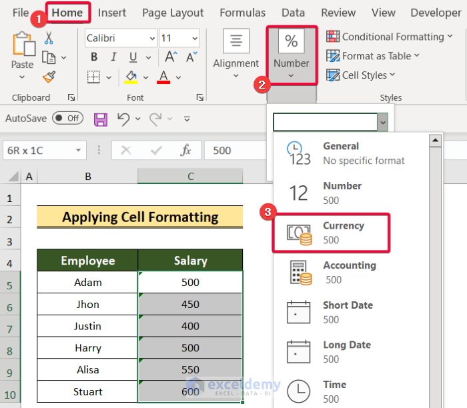
Task: Toggle the AutoSave switch
Action: 67,119
